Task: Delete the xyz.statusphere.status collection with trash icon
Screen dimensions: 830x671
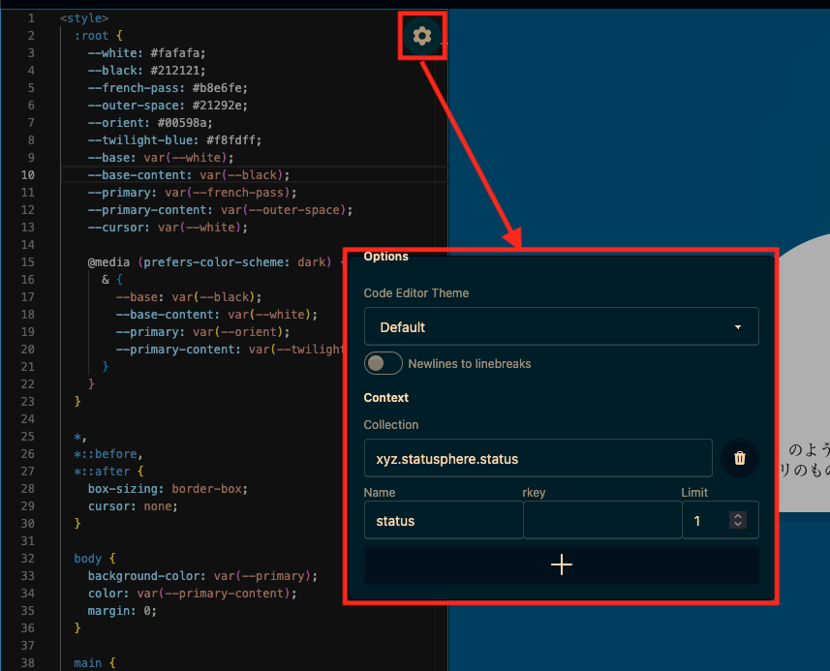Action: point(739,458)
